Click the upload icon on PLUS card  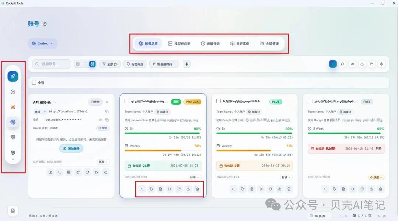point(279,189)
